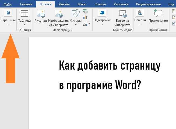Click the Таблица grid icon
176x129 pixels.
coord(24,13)
